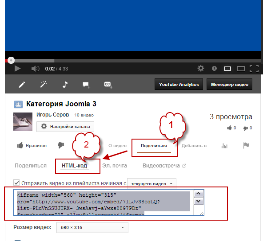Open Добавить в tab
The width and height of the screenshot is (263, 241).
194,146
